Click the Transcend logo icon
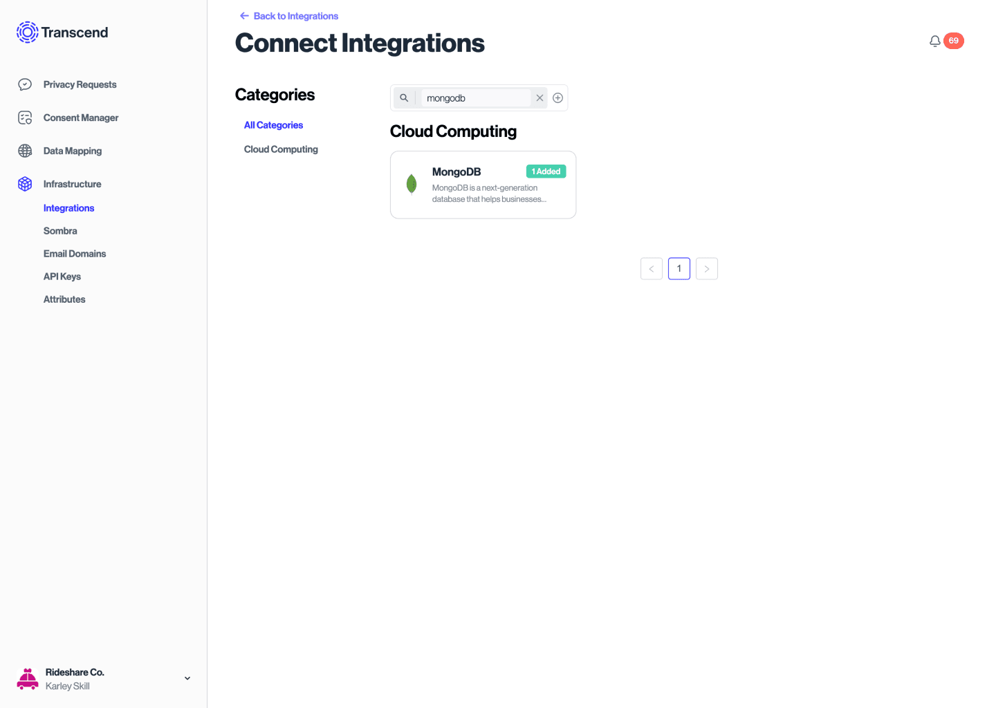Image resolution: width=996 pixels, height=708 pixels. (27, 32)
